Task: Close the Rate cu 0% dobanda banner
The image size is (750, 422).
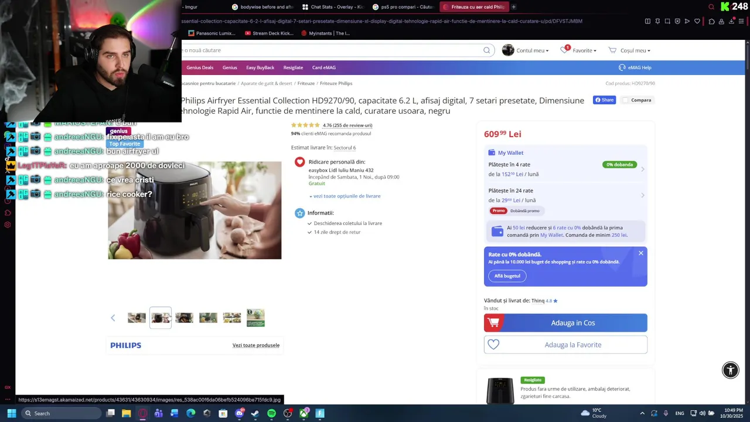Action: coord(640,253)
